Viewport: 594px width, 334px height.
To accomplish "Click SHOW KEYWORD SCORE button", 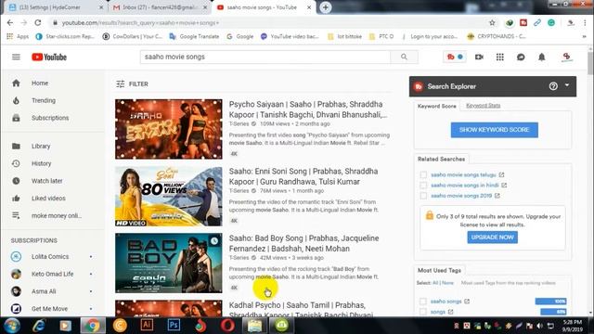I will (495, 130).
